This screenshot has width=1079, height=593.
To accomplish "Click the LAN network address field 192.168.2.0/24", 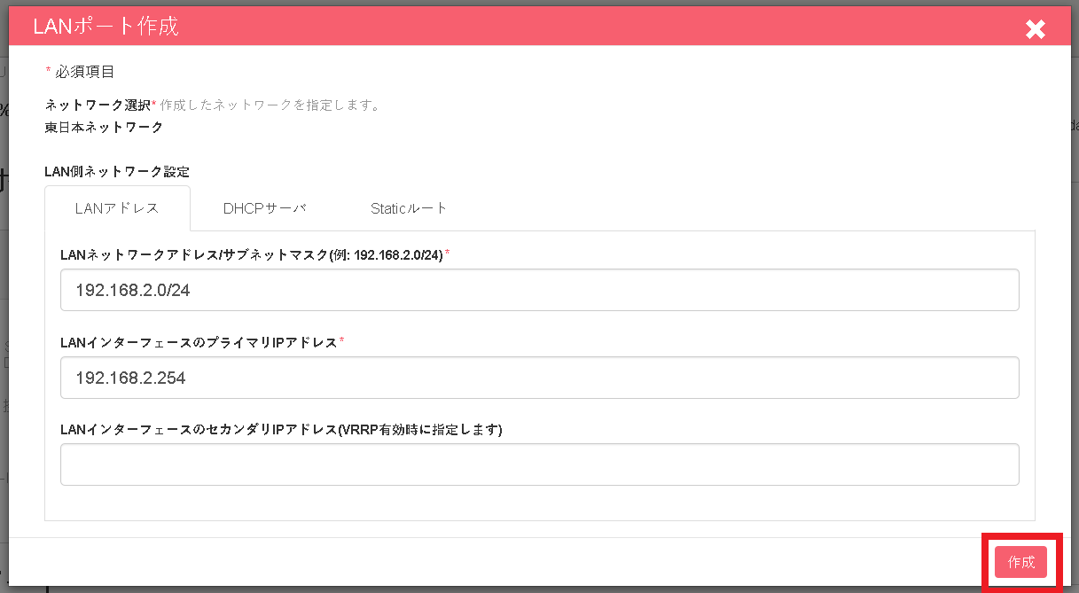I will 539,290.
